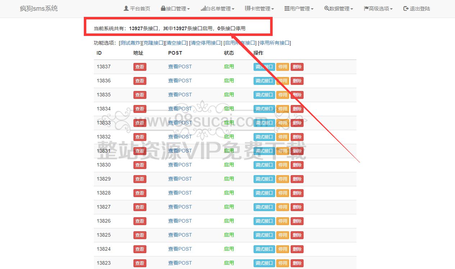
Task: Click the magnifier icon beside 数据管理
Action: coord(327,9)
